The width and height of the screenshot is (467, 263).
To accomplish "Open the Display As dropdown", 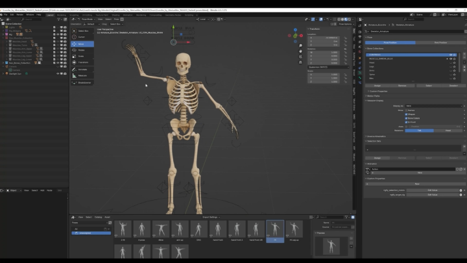I will (435, 105).
